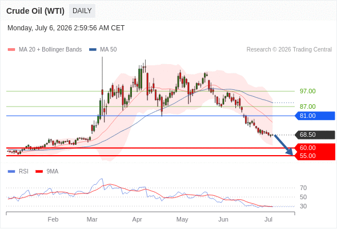This screenshot has width=337, height=229.
Task: Click the RSI blue legend swatch
Action: 11,172
